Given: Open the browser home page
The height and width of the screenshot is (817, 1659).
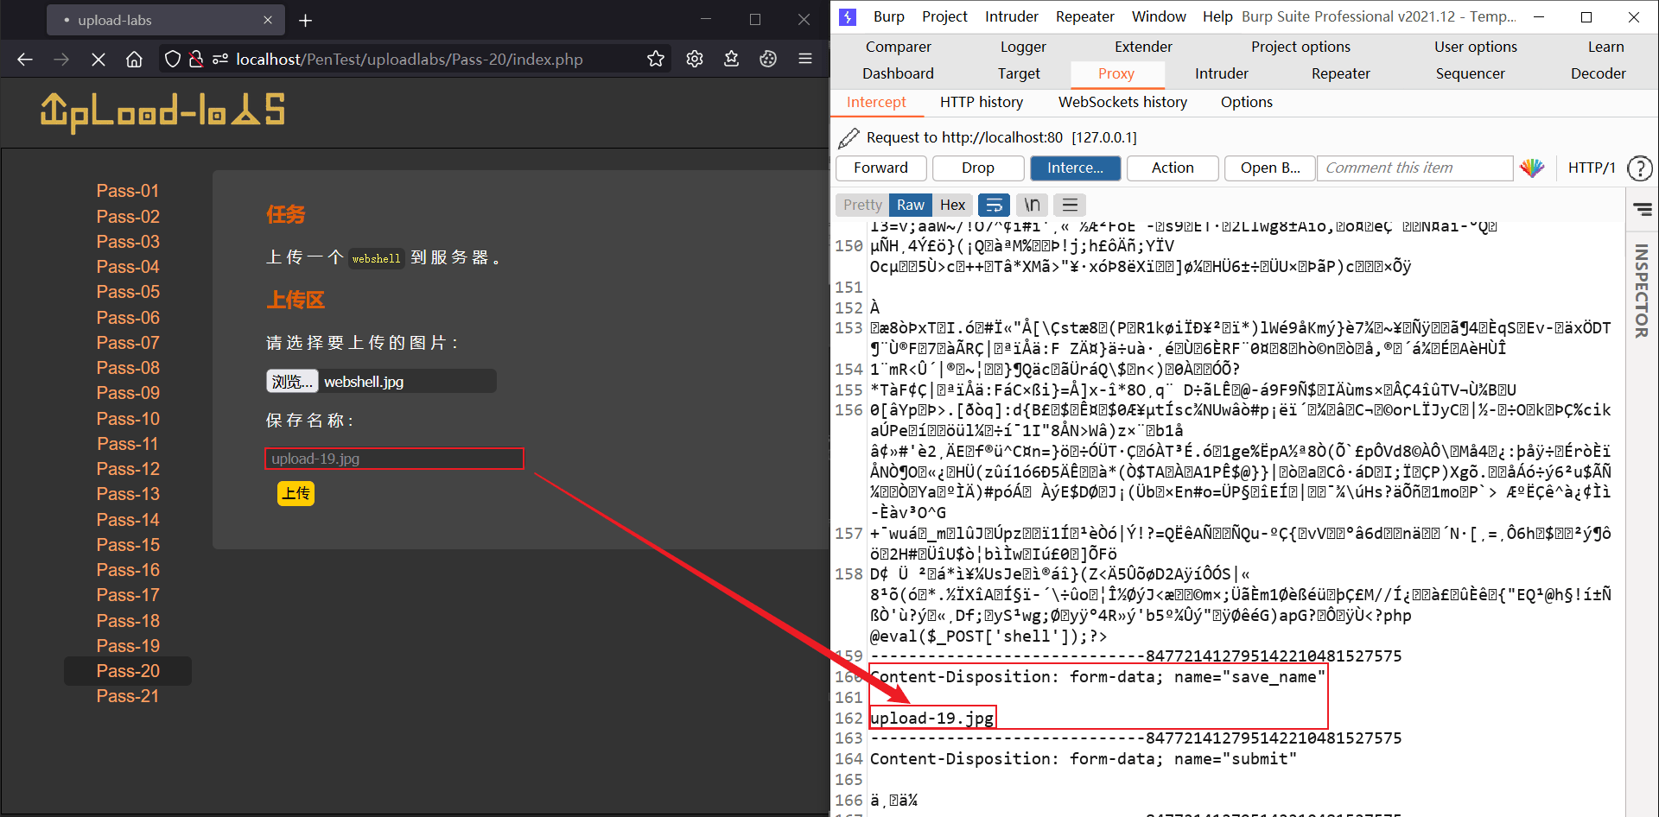Looking at the screenshot, I should pos(134,59).
